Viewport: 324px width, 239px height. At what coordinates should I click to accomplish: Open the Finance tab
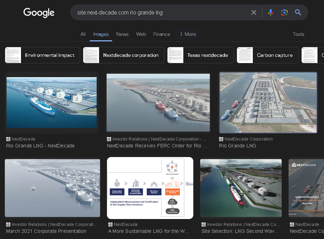pos(162,34)
